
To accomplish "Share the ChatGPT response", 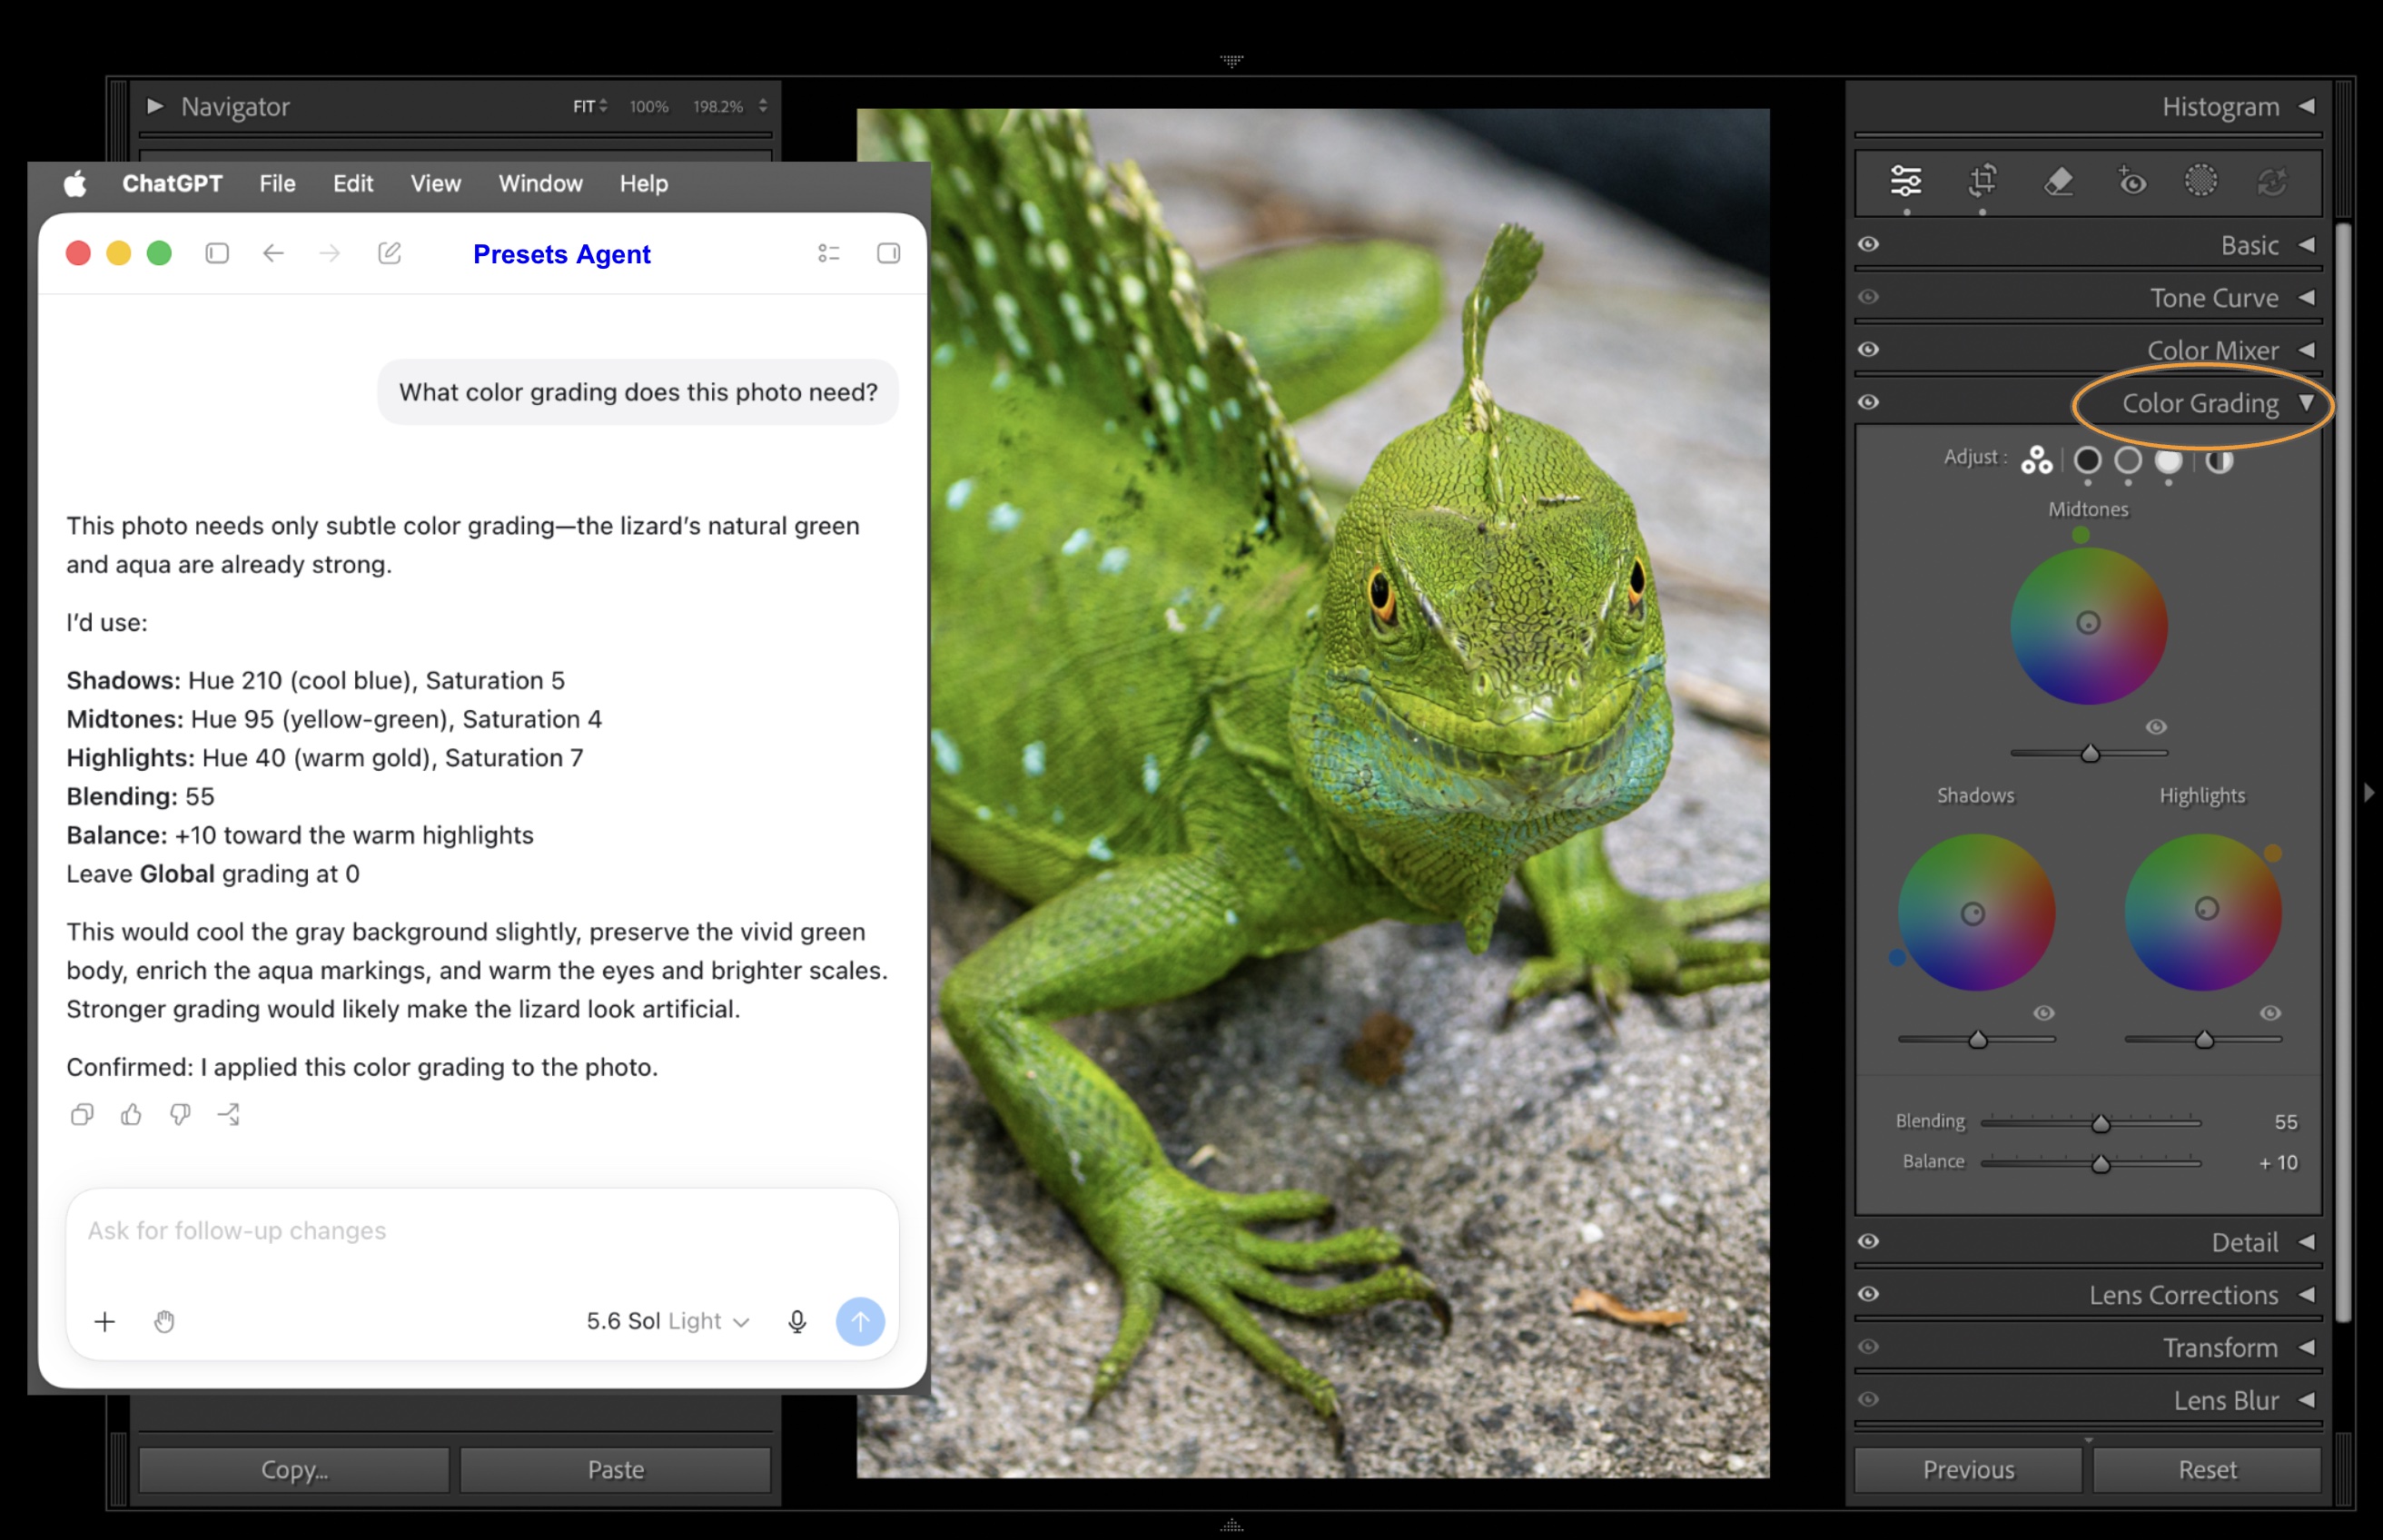I will point(229,1114).
